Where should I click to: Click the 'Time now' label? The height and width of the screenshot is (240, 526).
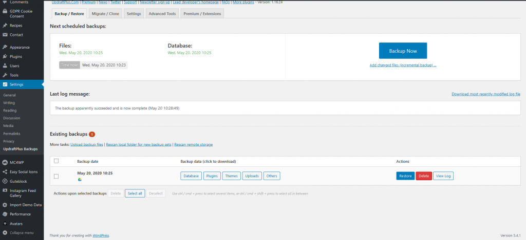(70, 65)
